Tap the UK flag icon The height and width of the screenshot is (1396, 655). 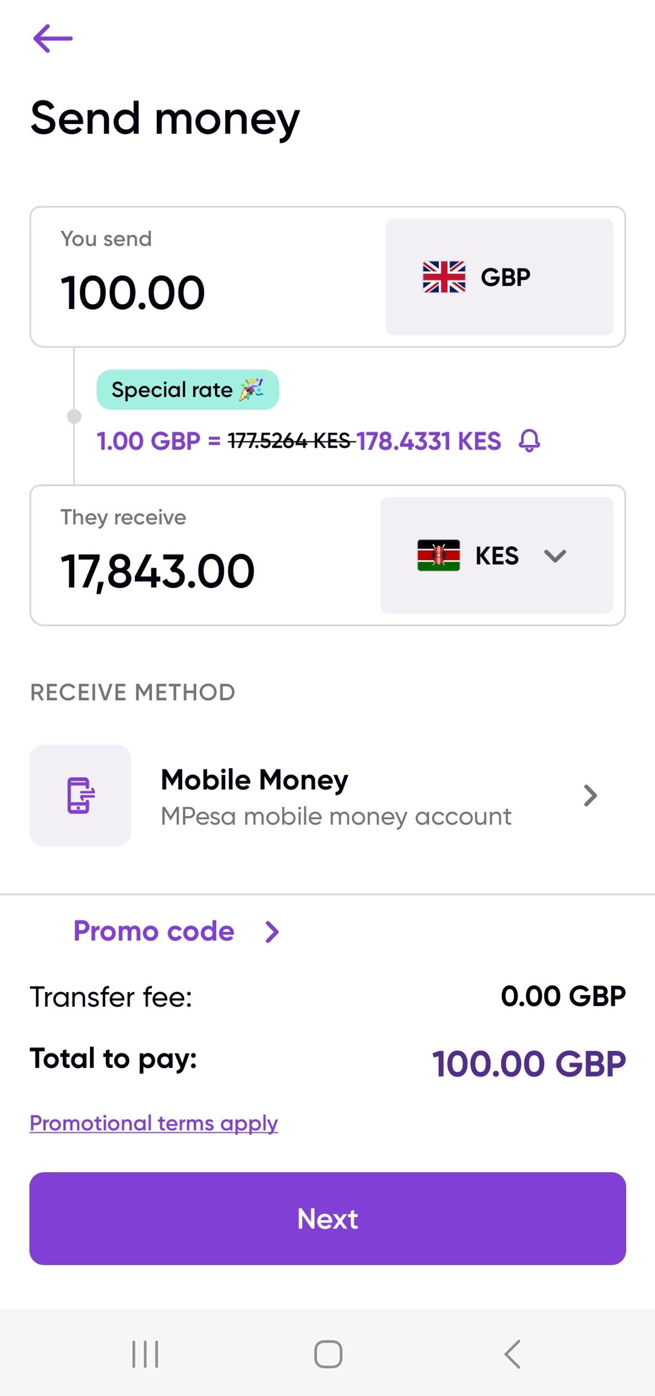pyautogui.click(x=444, y=277)
